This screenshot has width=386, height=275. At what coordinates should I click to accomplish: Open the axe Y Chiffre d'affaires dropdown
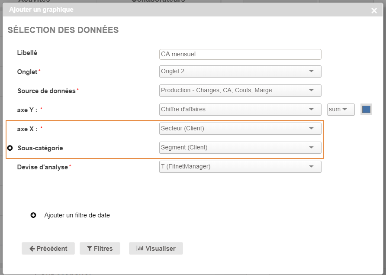240,110
